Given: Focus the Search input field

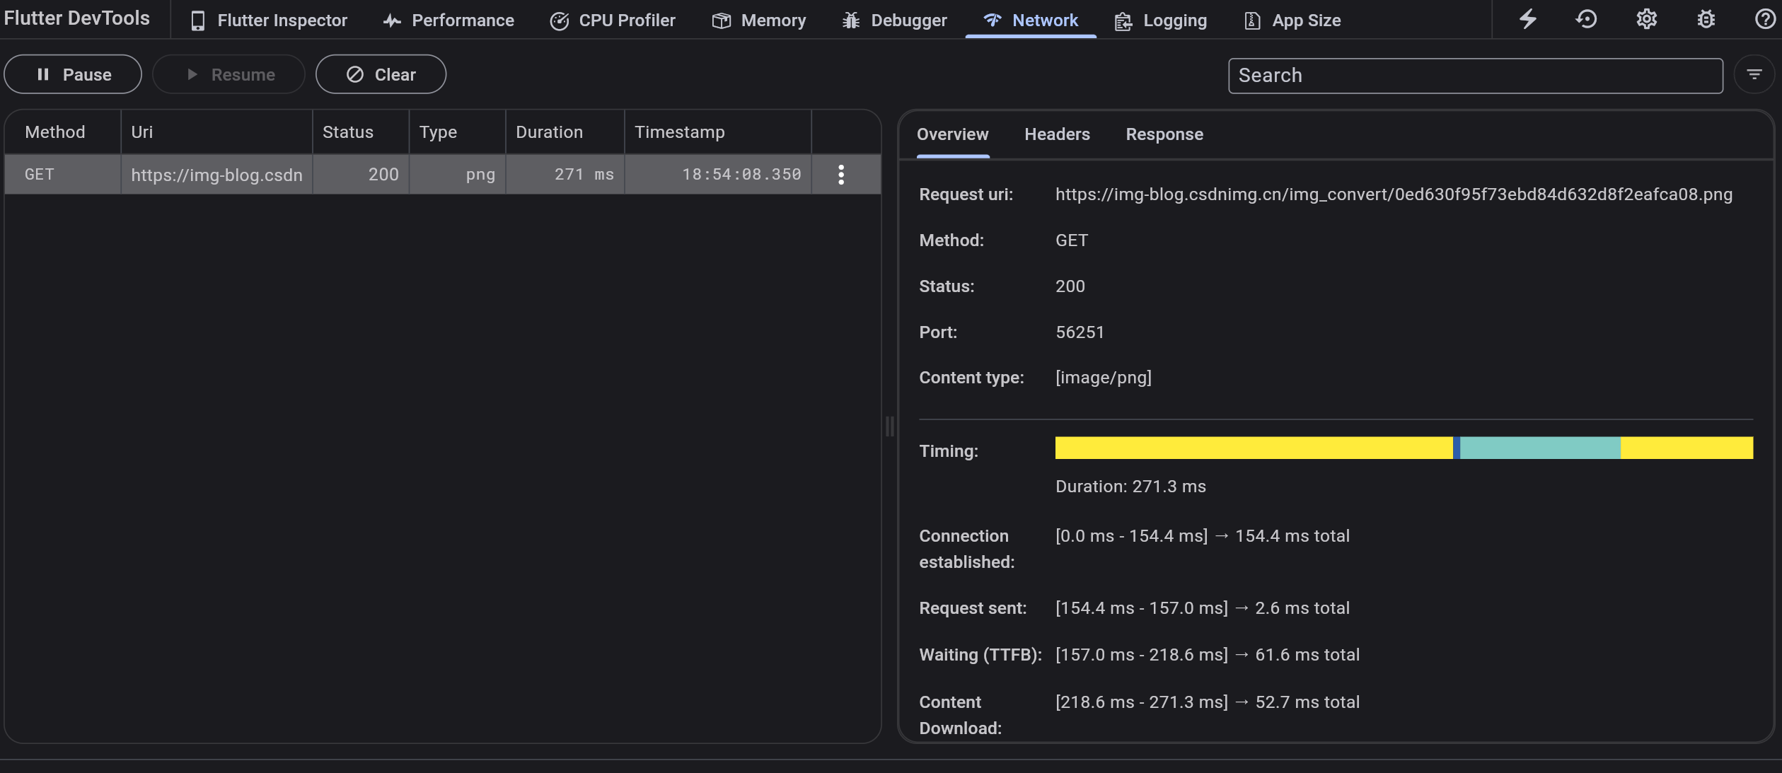Looking at the screenshot, I should click(x=1476, y=76).
